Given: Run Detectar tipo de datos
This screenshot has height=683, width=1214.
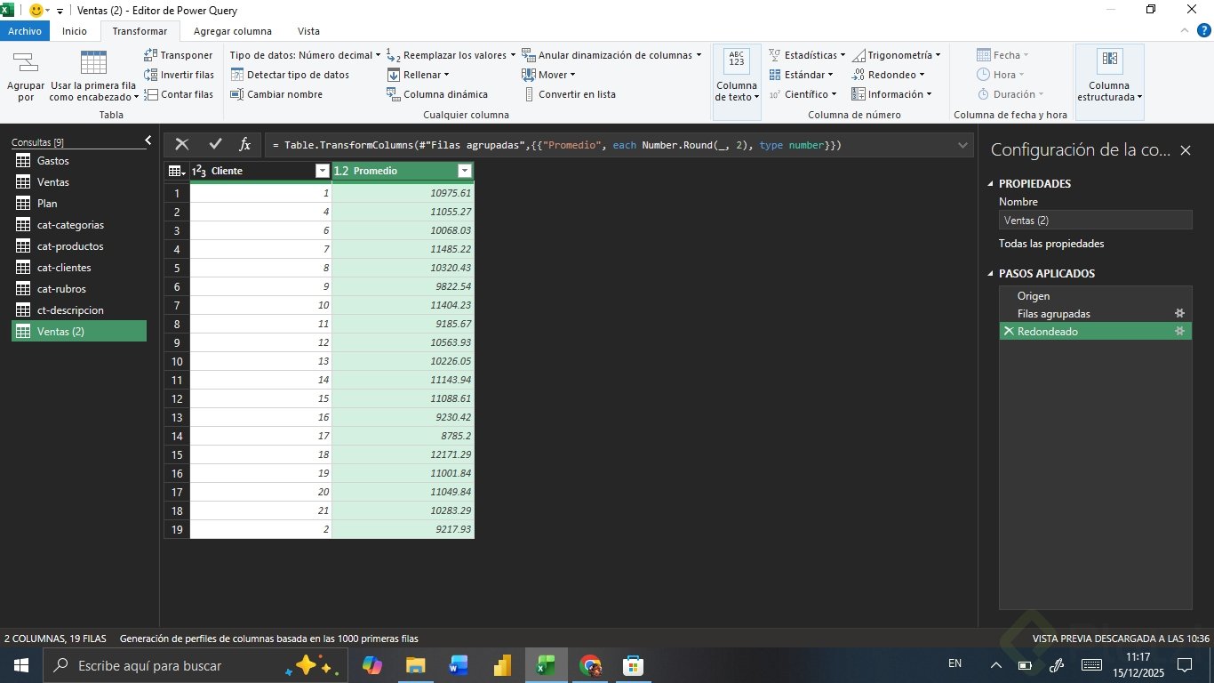Looking at the screenshot, I should pos(290,75).
